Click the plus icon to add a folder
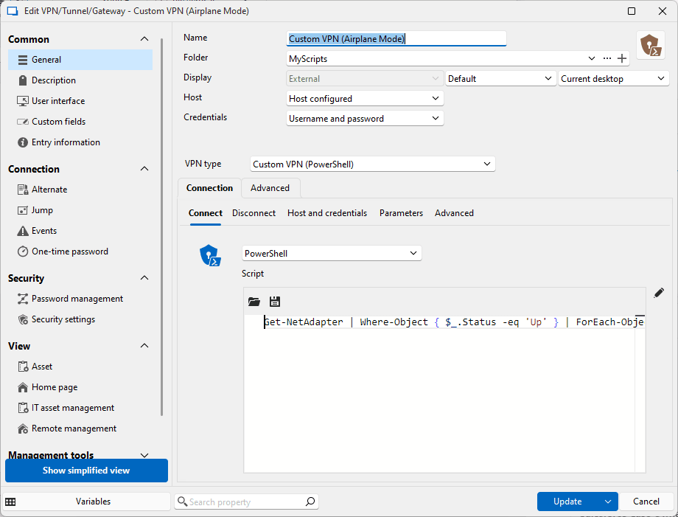Viewport: 678px width, 517px height. tap(622, 58)
